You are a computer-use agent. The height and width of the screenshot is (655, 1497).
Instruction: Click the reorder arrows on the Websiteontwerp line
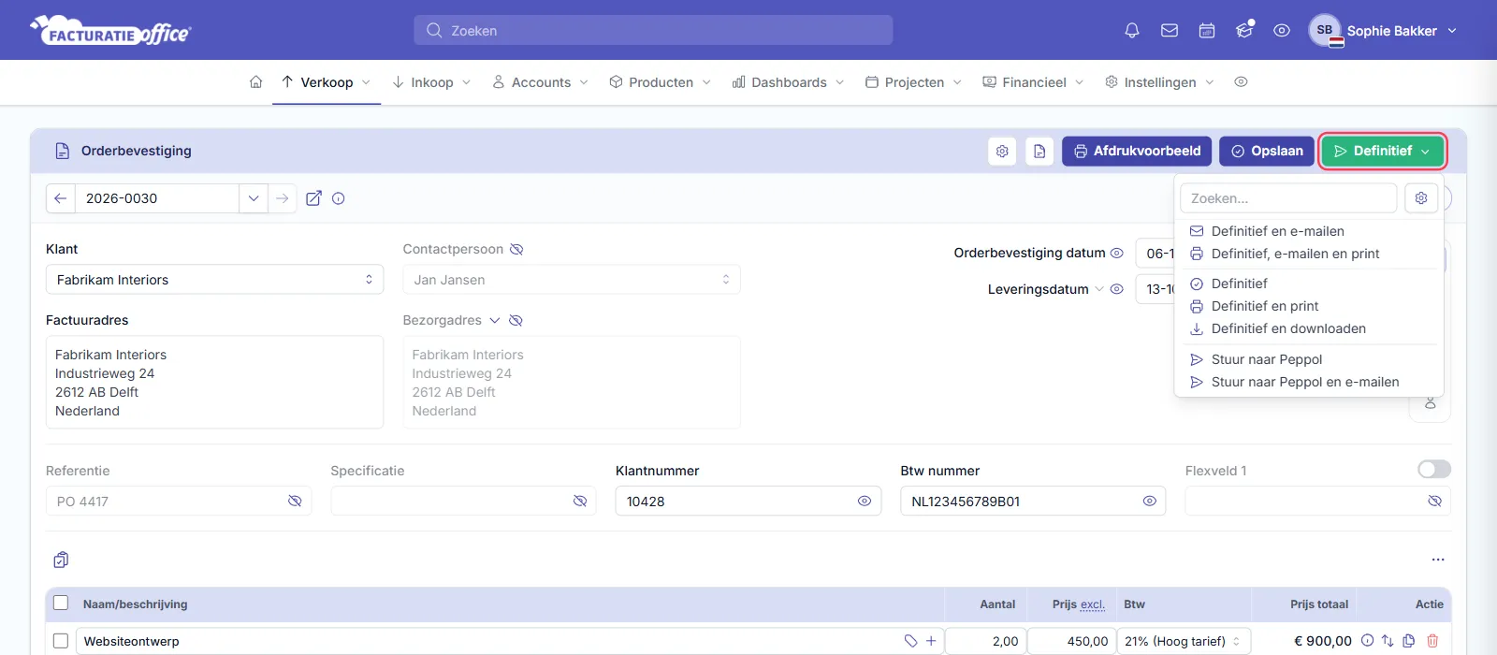click(1388, 641)
